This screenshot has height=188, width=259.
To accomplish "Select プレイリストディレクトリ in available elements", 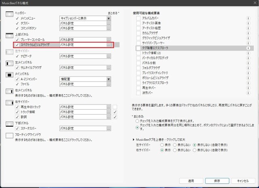I will pyautogui.click(x=155, y=73).
